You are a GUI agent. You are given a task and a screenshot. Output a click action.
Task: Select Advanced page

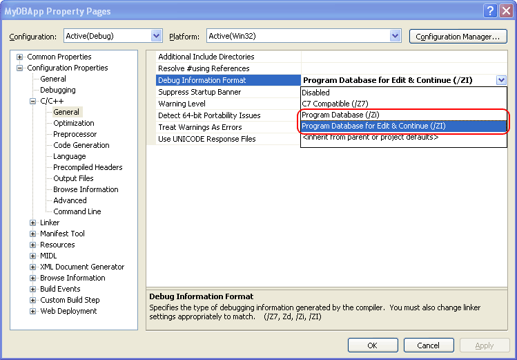70,200
